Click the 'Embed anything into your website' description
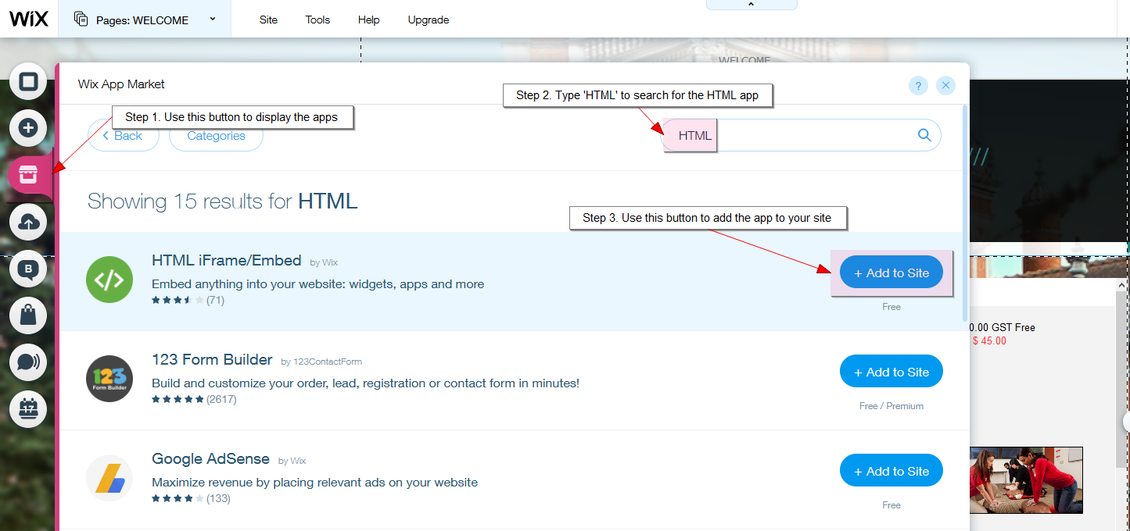 coord(318,284)
